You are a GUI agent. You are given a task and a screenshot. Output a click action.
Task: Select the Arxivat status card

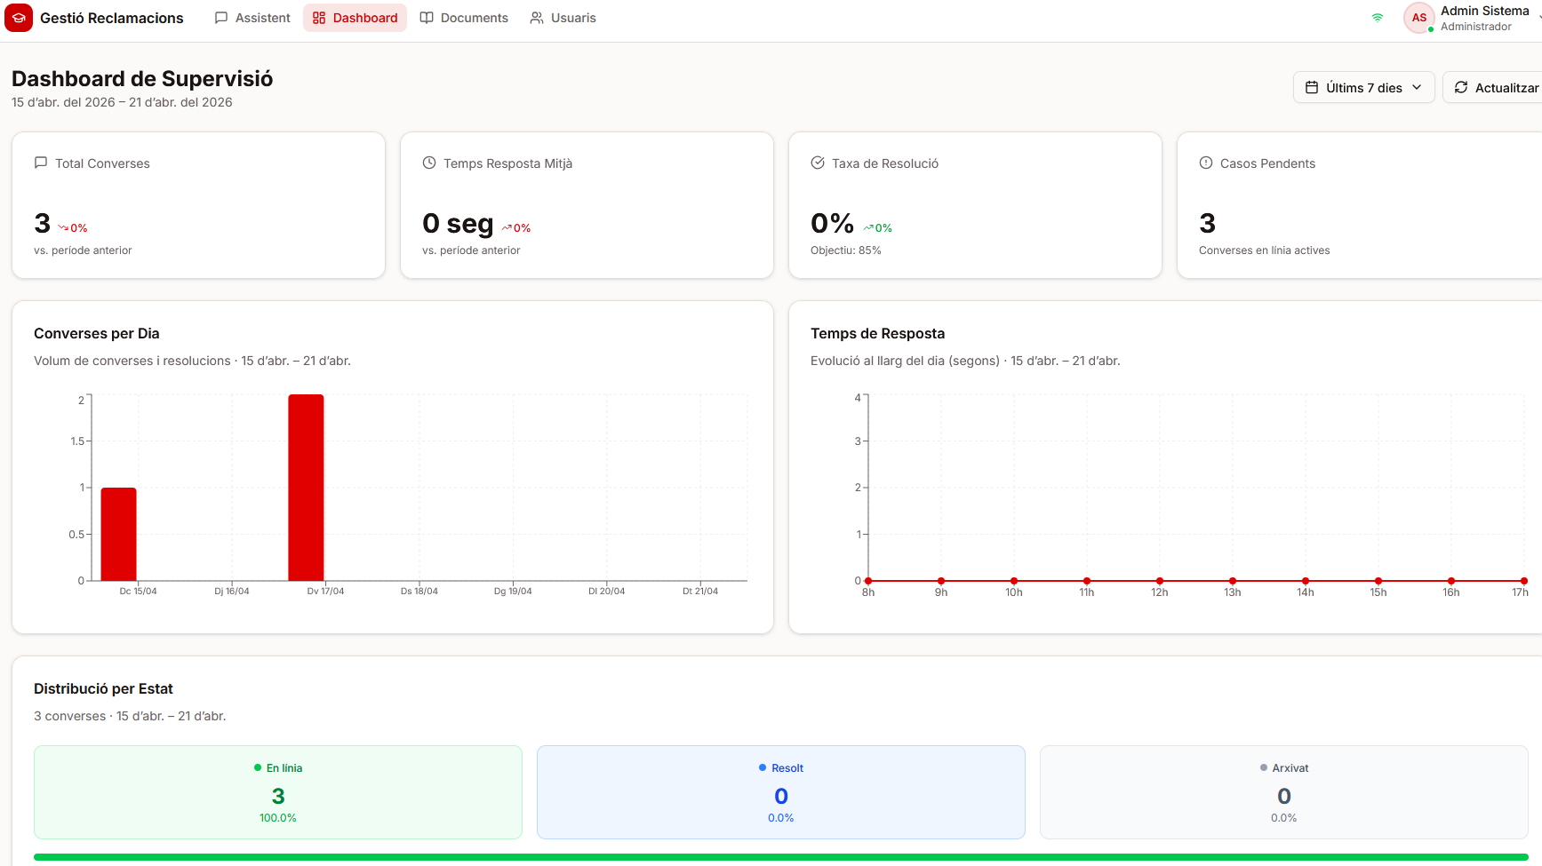point(1283,791)
